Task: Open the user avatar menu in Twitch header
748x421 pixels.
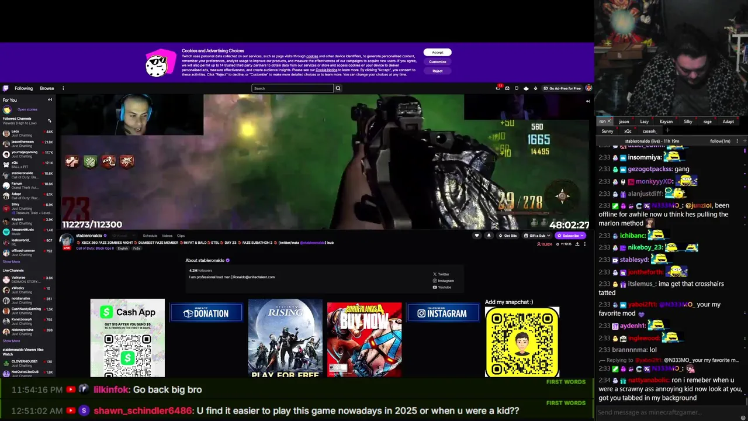Action: [x=588, y=88]
